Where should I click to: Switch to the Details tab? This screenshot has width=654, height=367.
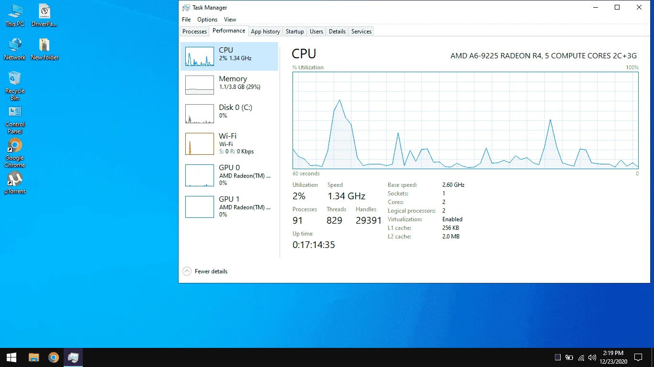coord(337,32)
